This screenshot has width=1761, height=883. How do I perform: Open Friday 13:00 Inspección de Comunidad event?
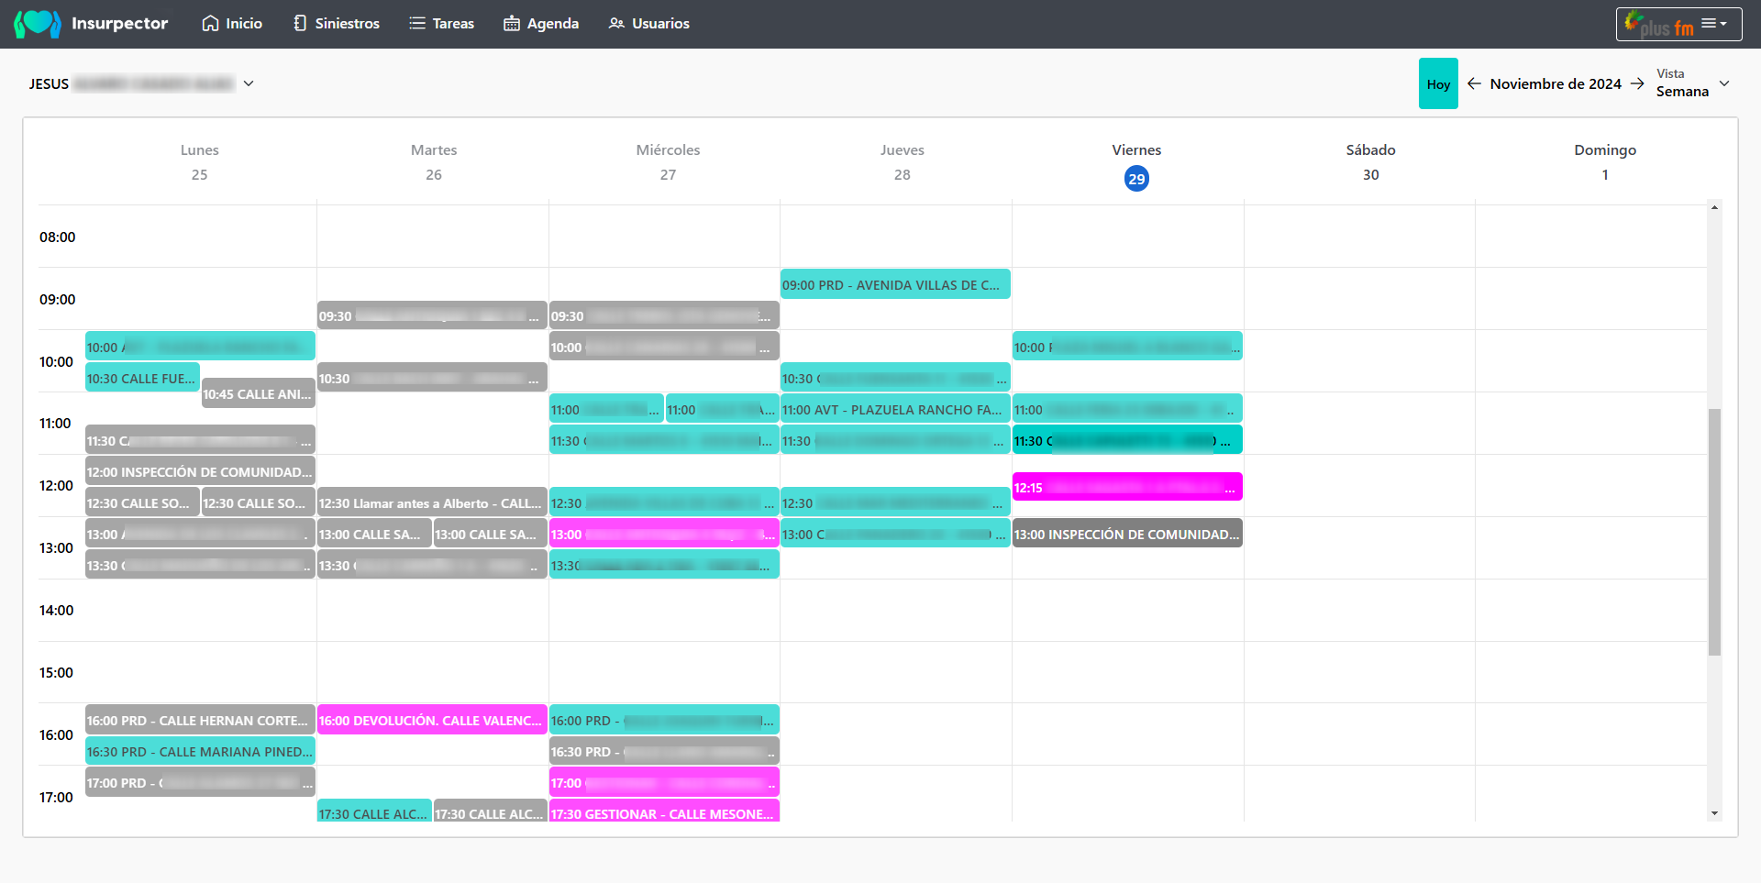(1127, 534)
